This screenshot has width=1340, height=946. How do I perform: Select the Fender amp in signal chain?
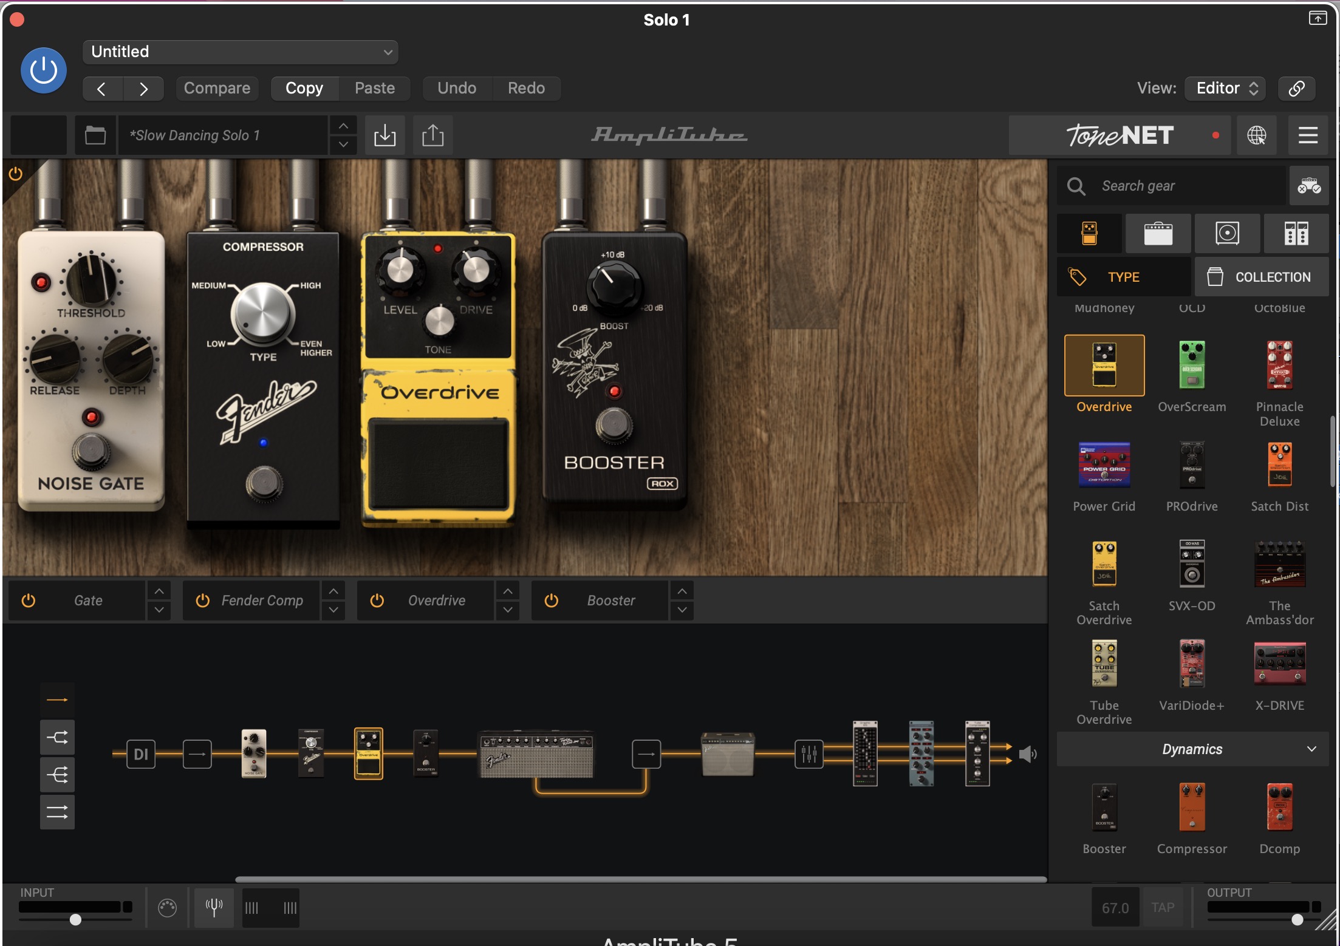pyautogui.click(x=536, y=754)
